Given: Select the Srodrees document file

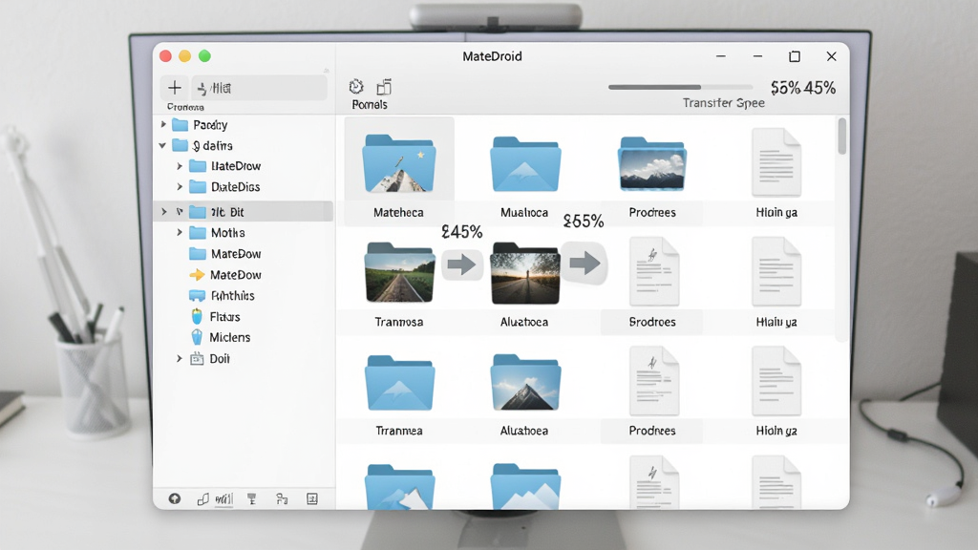Looking at the screenshot, I should point(653,271).
